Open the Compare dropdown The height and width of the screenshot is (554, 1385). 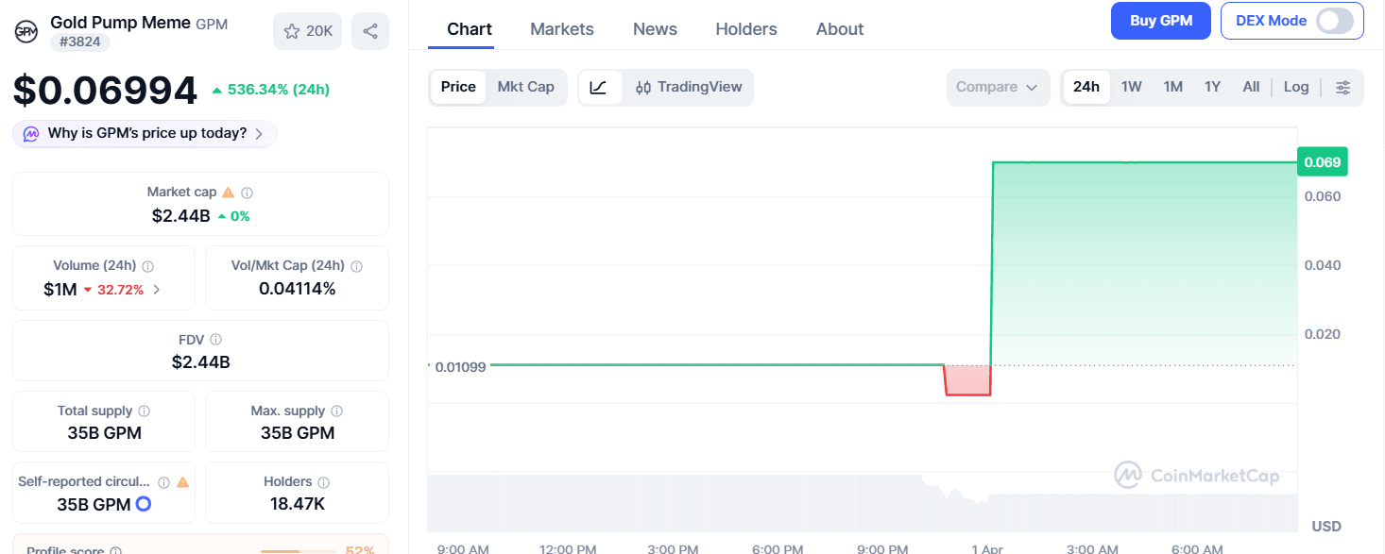[x=998, y=87]
